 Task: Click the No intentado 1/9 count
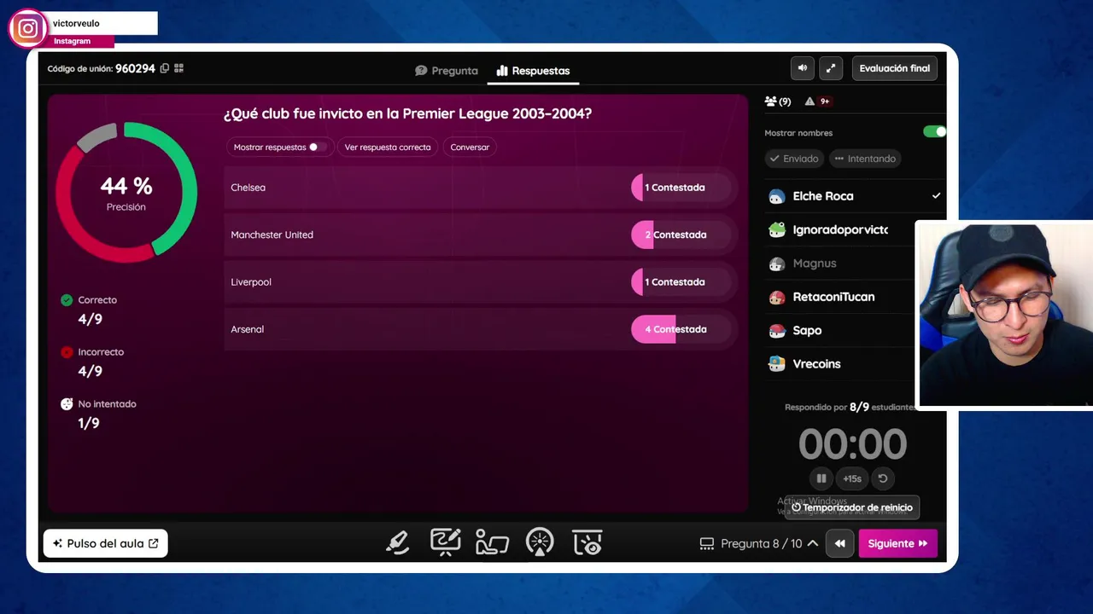tap(89, 424)
